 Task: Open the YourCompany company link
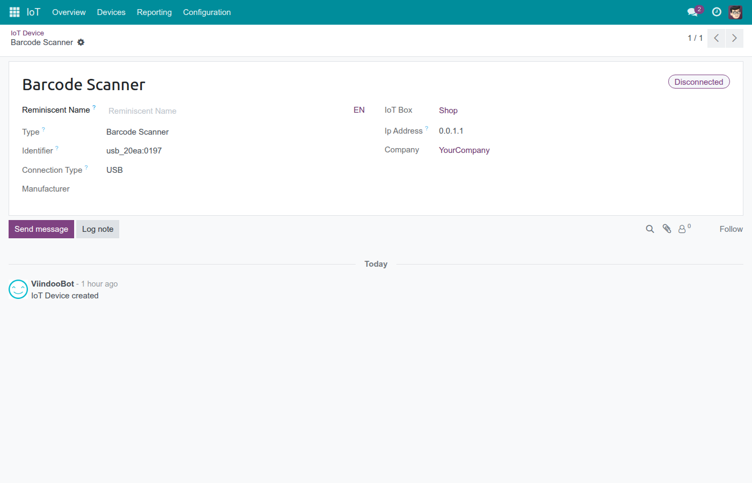pos(464,150)
